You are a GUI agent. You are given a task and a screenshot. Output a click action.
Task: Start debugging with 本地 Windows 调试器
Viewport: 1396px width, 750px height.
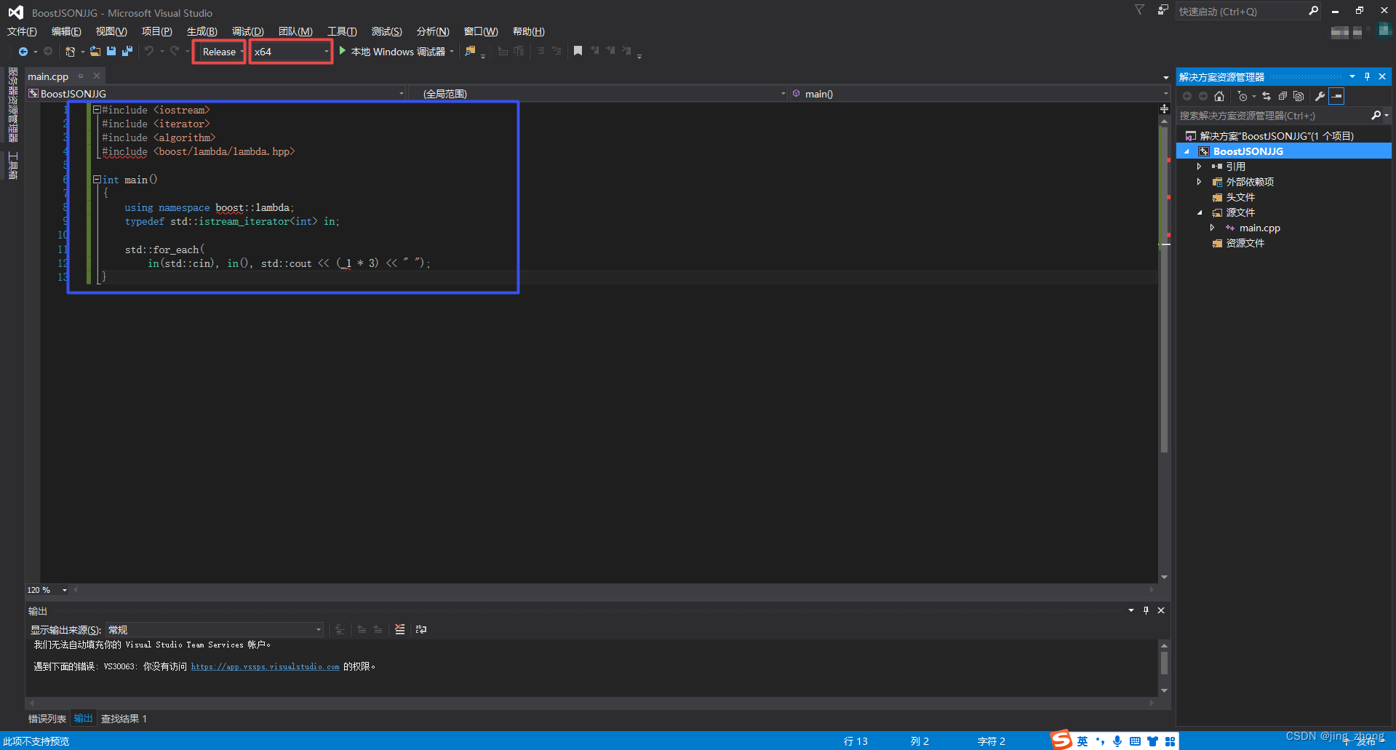(393, 51)
